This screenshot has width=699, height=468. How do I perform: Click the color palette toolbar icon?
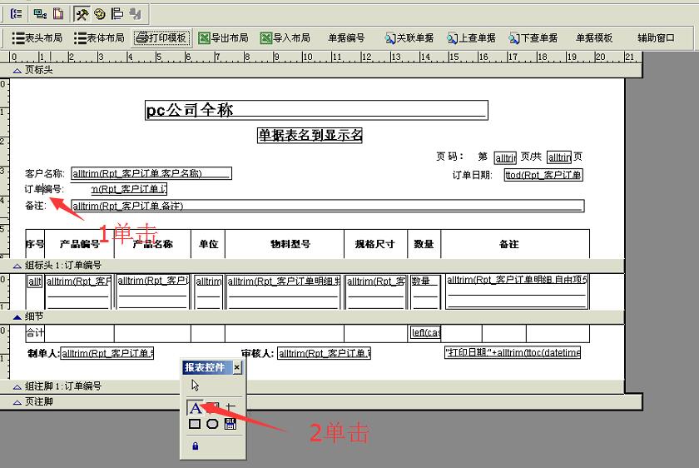tap(100, 13)
